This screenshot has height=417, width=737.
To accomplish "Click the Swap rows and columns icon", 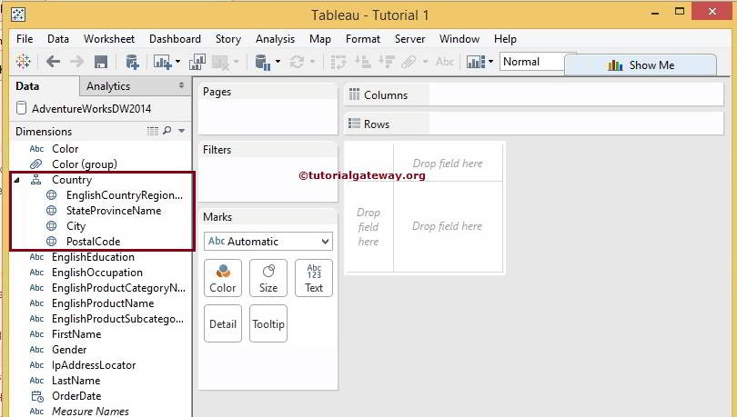I will (x=338, y=62).
